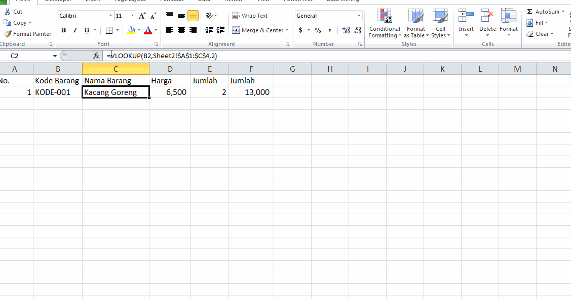Apply bold formatting
The height and width of the screenshot is (299, 571).
63,30
